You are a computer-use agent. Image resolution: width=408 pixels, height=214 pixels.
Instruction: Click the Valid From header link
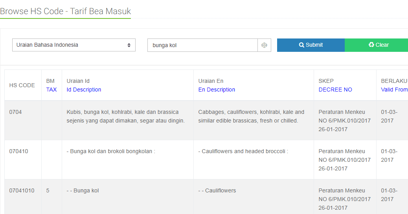point(394,90)
